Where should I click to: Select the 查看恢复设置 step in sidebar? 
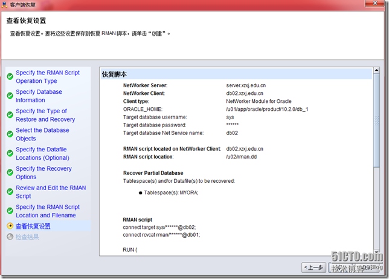tap(33, 226)
